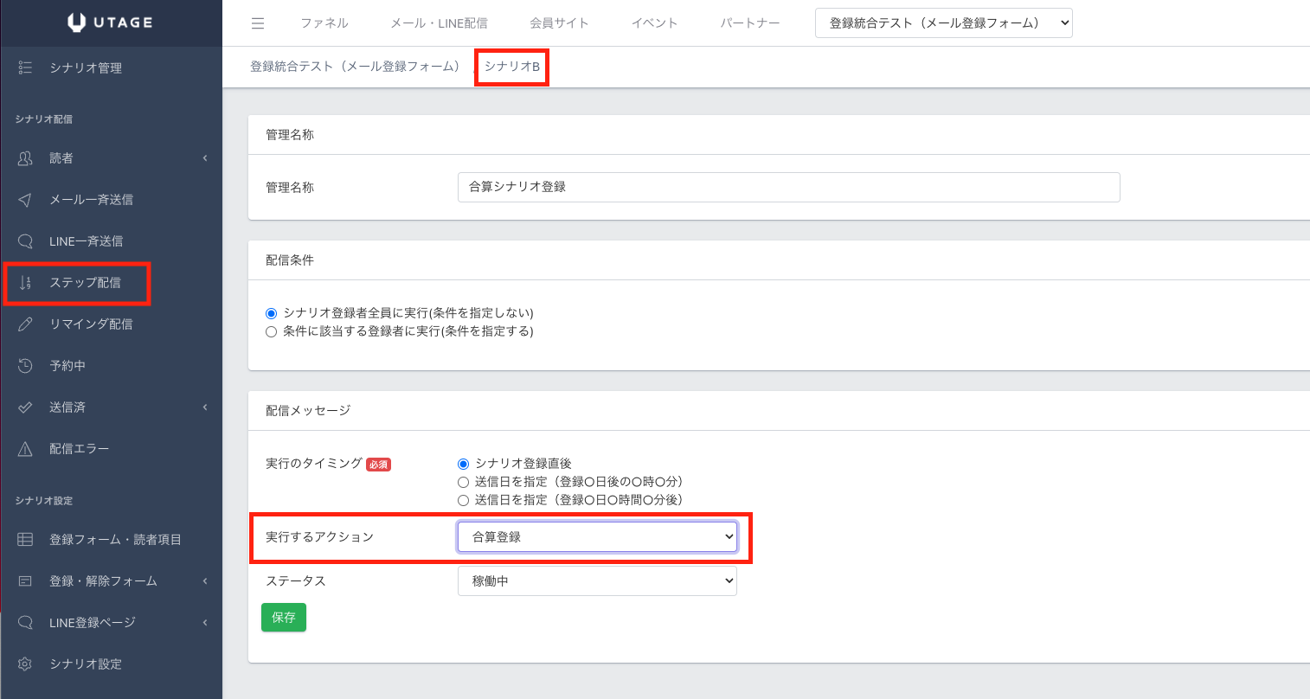This screenshot has height=699, width=1310.
Task: Select シナリオ登録者全員に実行 radio option
Action: tap(272, 313)
